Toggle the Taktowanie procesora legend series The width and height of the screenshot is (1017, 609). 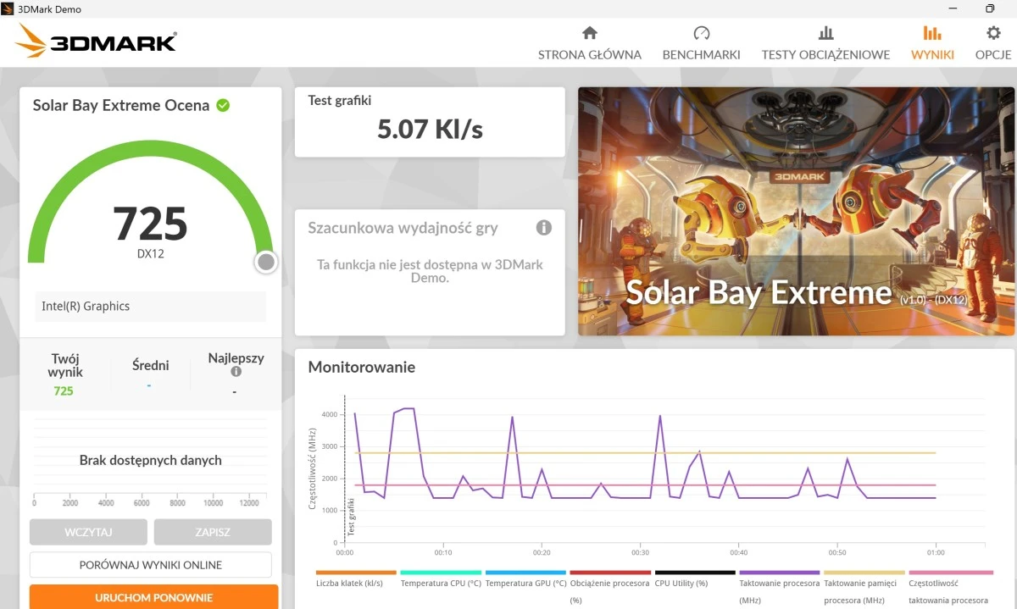779,583
